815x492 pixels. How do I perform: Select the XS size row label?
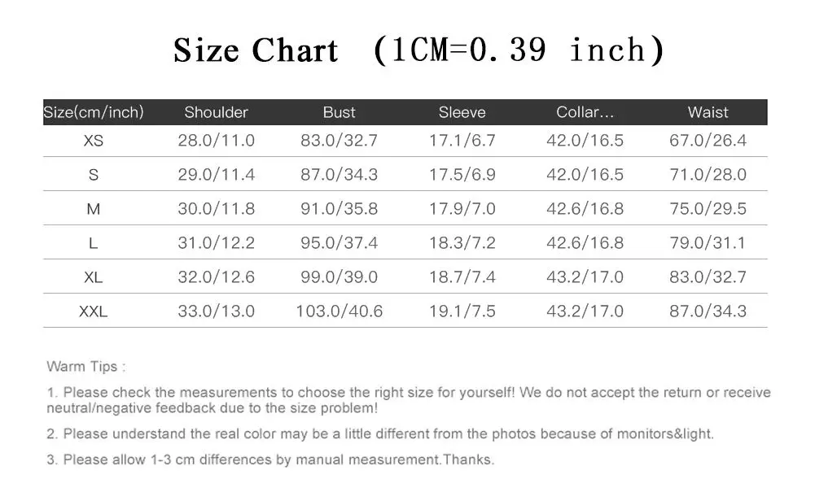pyautogui.click(x=94, y=141)
